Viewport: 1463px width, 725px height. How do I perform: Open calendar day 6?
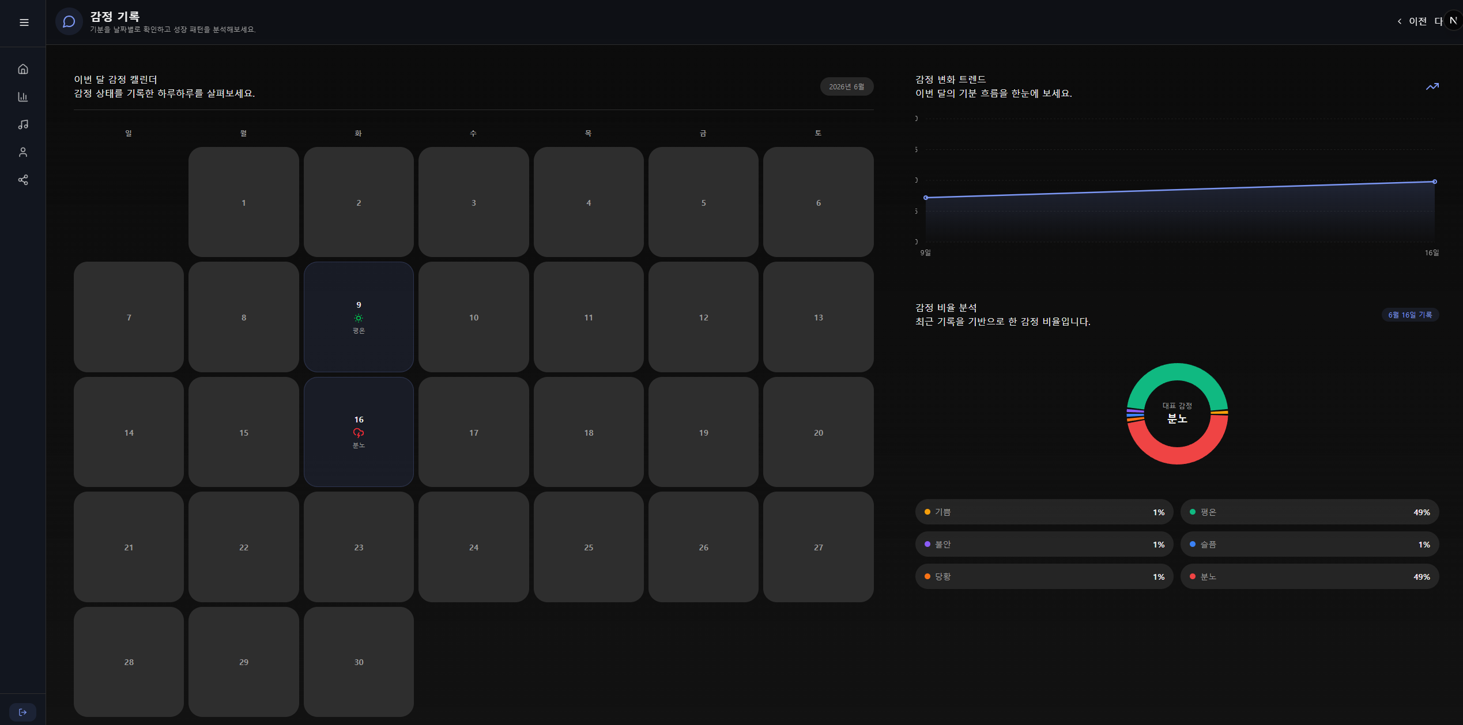(819, 202)
